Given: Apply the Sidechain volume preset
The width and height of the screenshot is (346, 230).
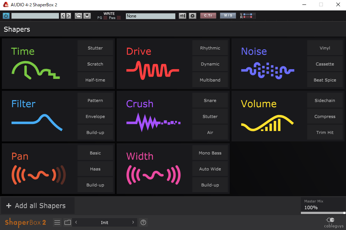Looking at the screenshot, I should click(325, 100).
